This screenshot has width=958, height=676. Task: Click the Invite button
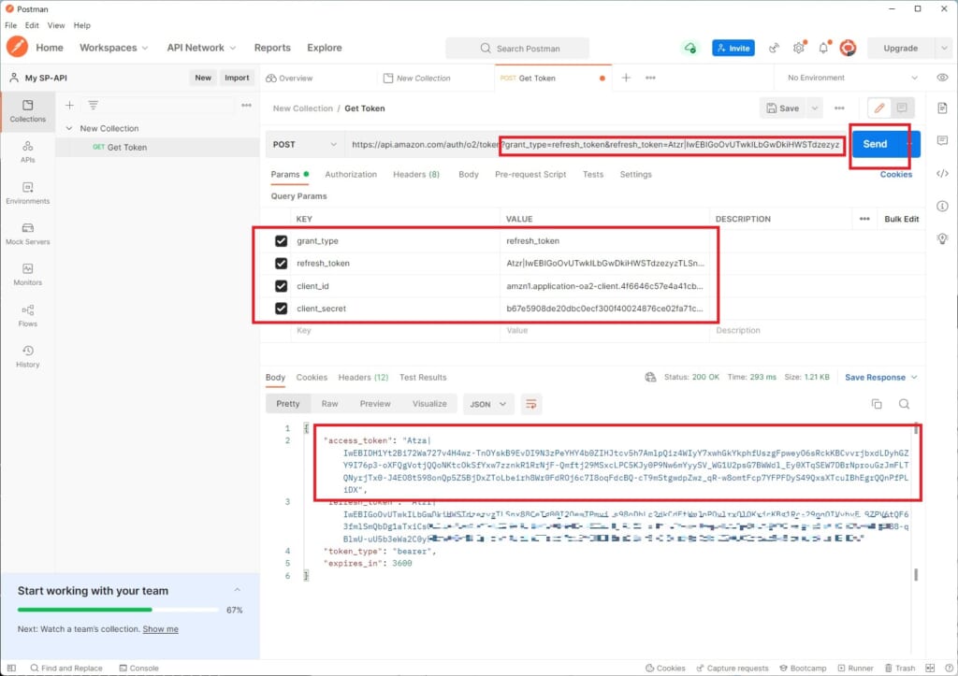pyautogui.click(x=733, y=48)
